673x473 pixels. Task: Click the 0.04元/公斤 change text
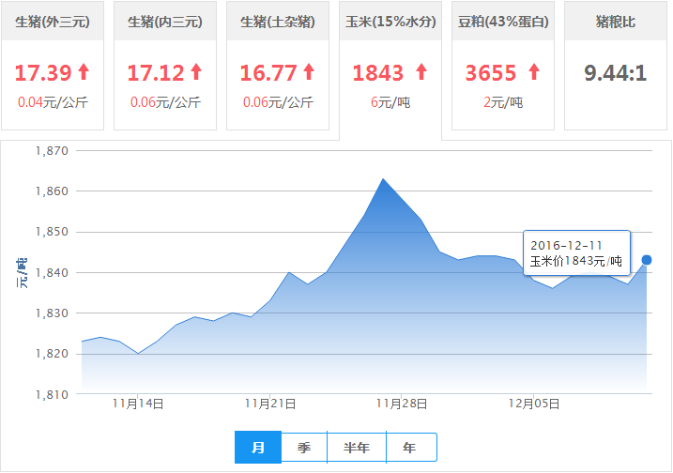tap(53, 102)
